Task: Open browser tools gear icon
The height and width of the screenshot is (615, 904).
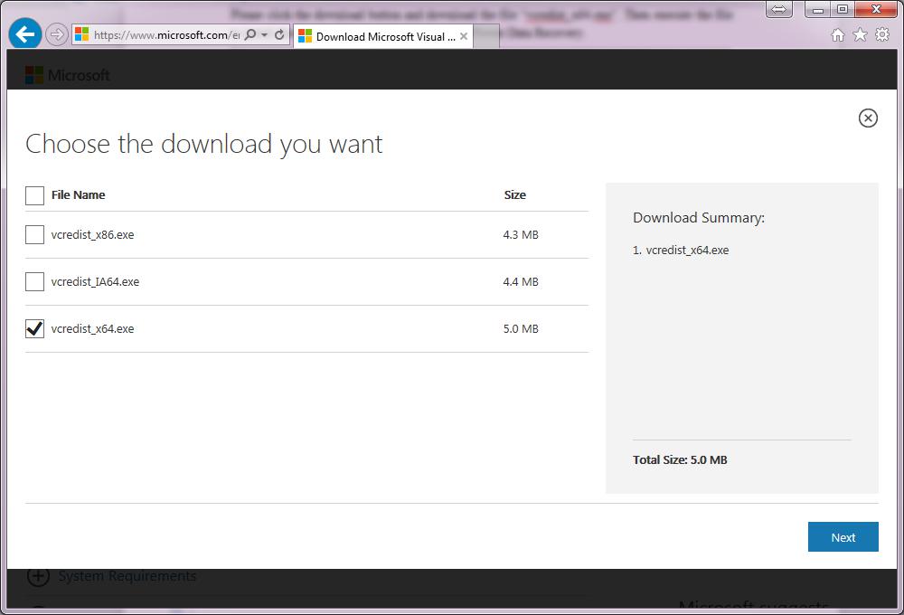Action: (882, 35)
